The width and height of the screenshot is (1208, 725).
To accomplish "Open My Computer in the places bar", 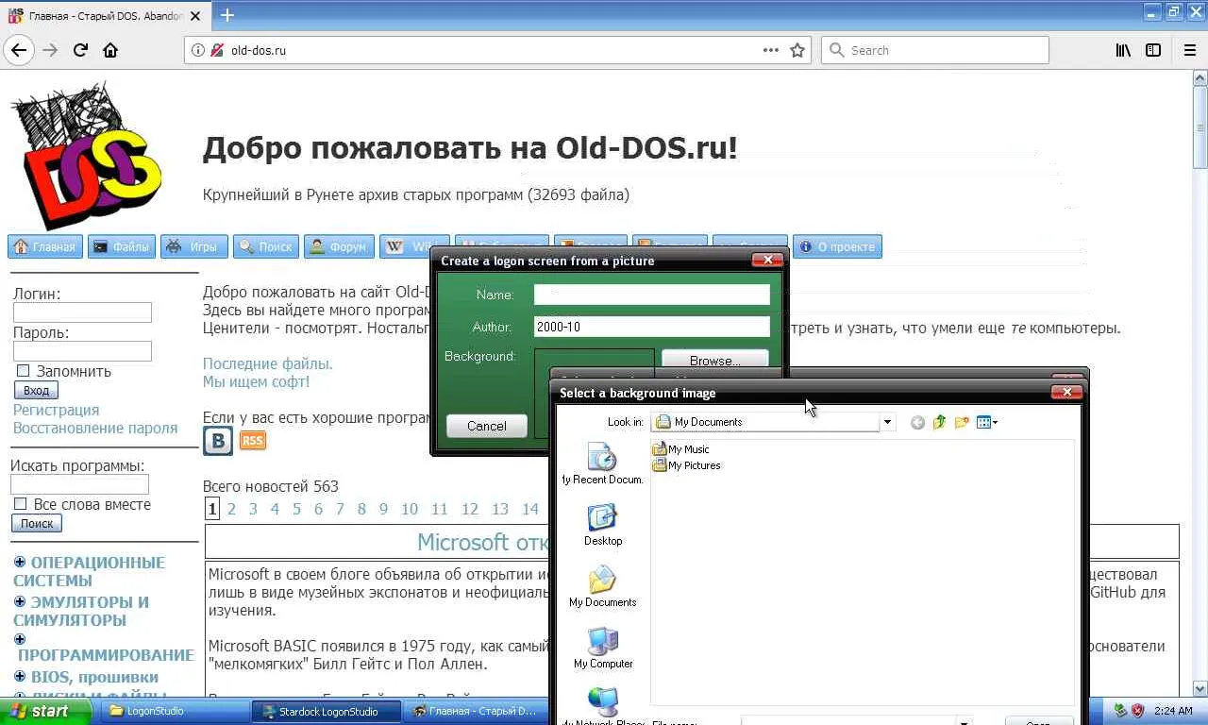I will [x=602, y=648].
